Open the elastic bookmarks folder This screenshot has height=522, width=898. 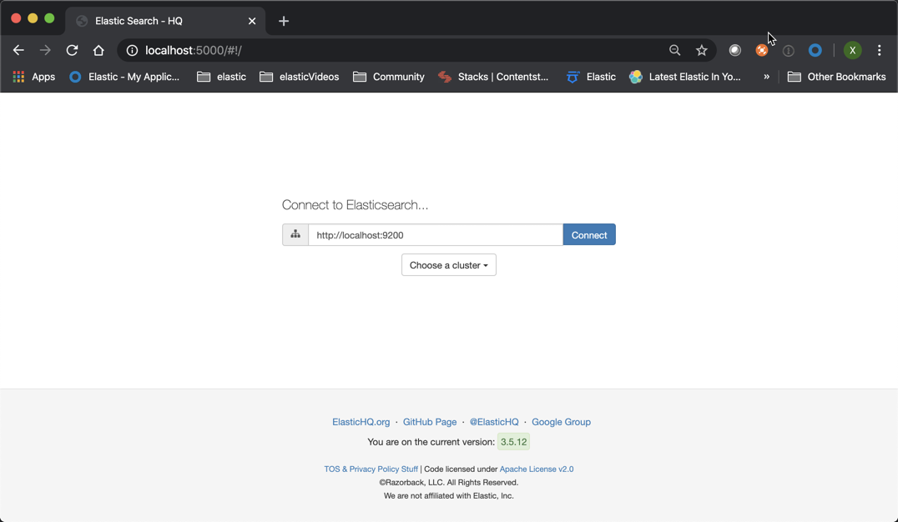click(222, 77)
